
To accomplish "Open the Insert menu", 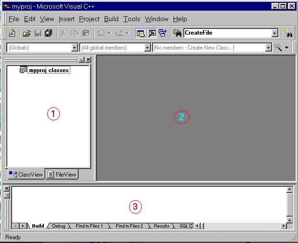I will pos(67,19).
